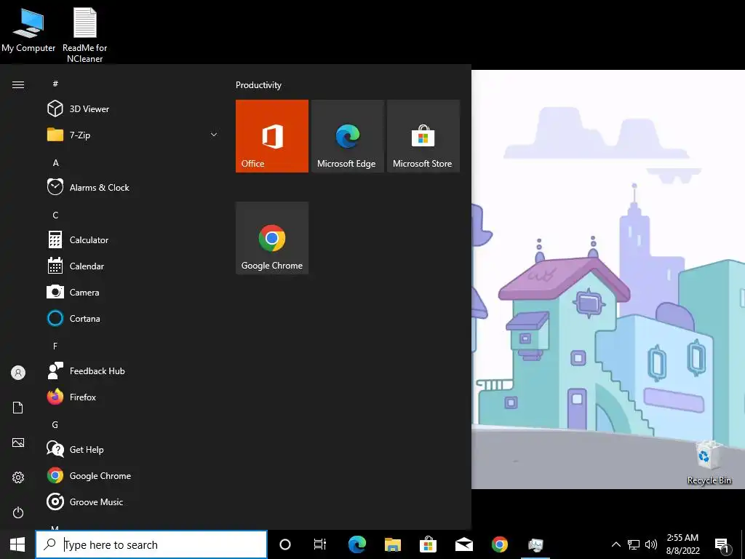Click the Productivity group header
This screenshot has height=559, width=745.
(258, 85)
